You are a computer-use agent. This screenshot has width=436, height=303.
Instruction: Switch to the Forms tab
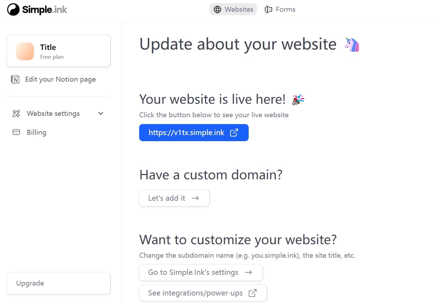(x=280, y=10)
